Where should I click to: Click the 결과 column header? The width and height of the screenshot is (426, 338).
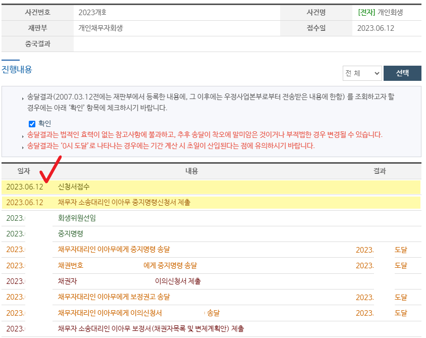pyautogui.click(x=380, y=171)
